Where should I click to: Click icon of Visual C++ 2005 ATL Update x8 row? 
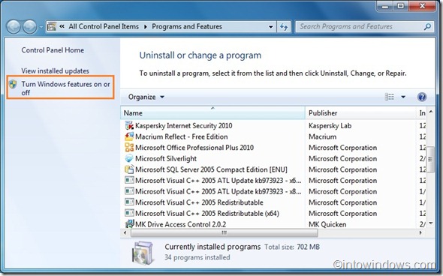[x=129, y=191]
